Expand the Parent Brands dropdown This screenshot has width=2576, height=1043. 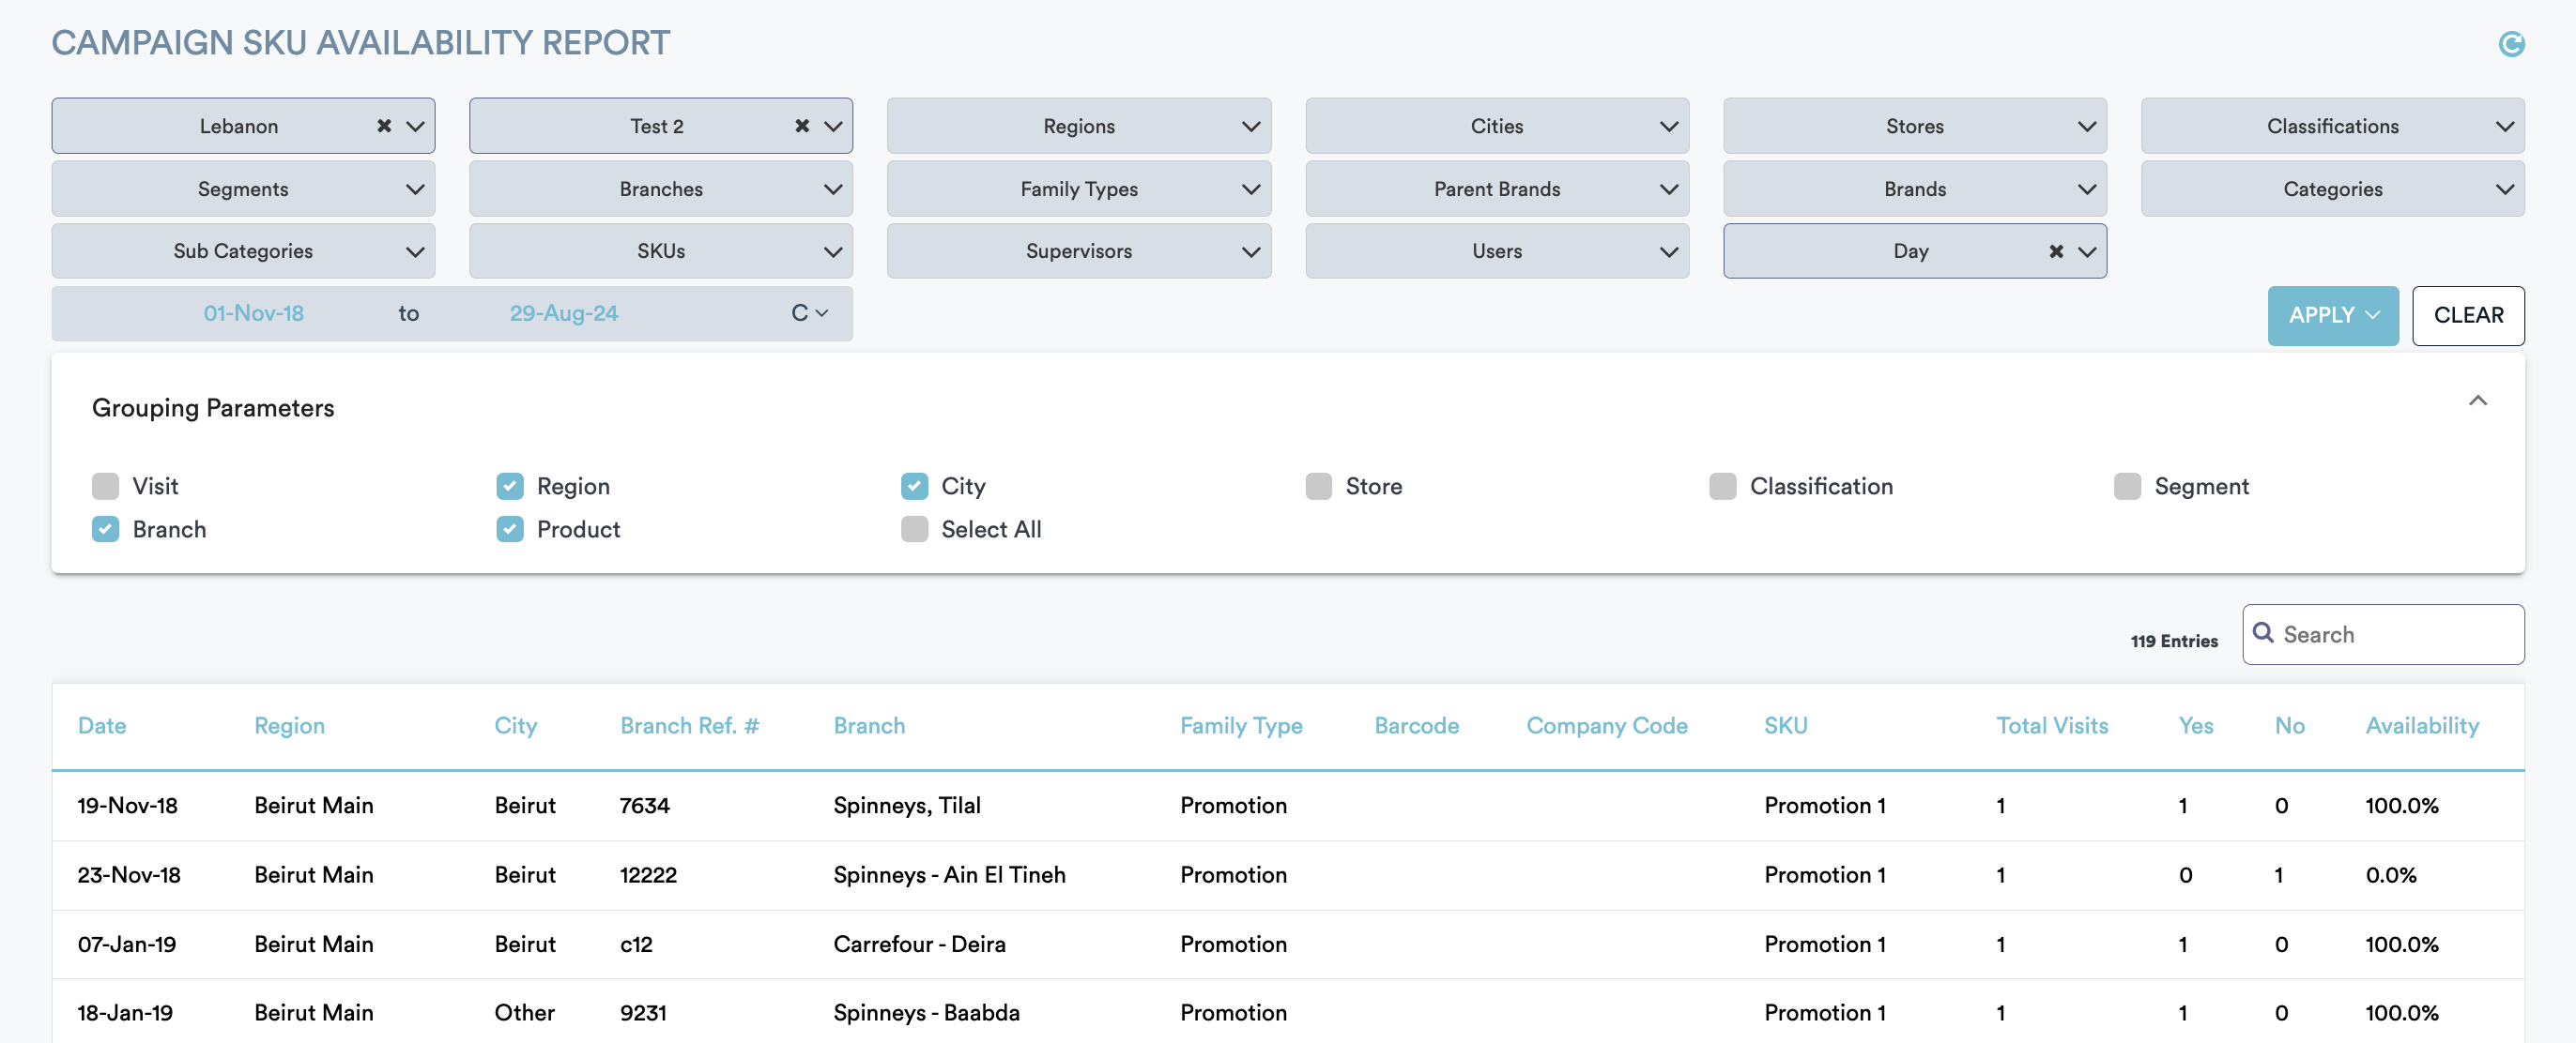(1496, 189)
